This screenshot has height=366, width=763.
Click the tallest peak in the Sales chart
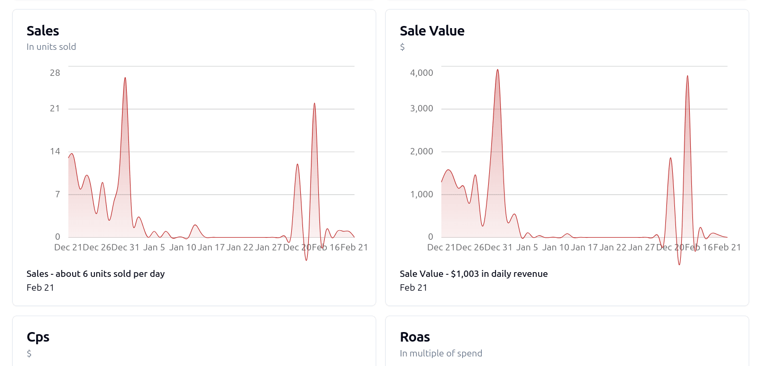(x=125, y=79)
